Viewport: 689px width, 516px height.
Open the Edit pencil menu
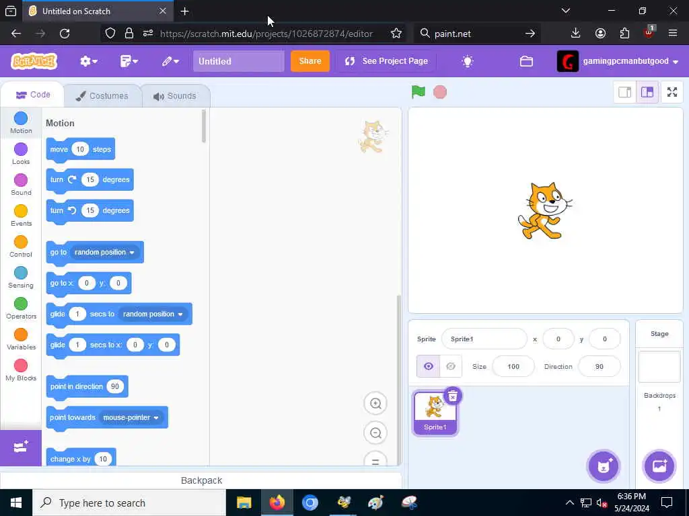(x=170, y=61)
